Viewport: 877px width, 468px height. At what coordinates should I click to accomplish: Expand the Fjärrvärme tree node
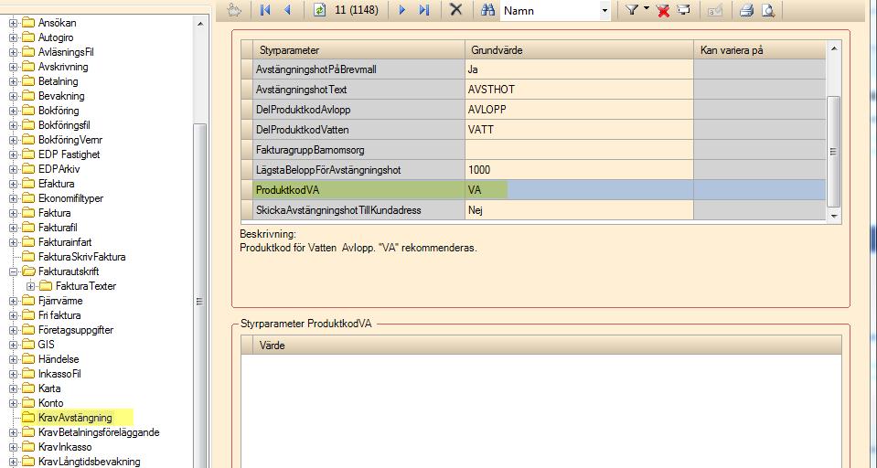point(14,300)
